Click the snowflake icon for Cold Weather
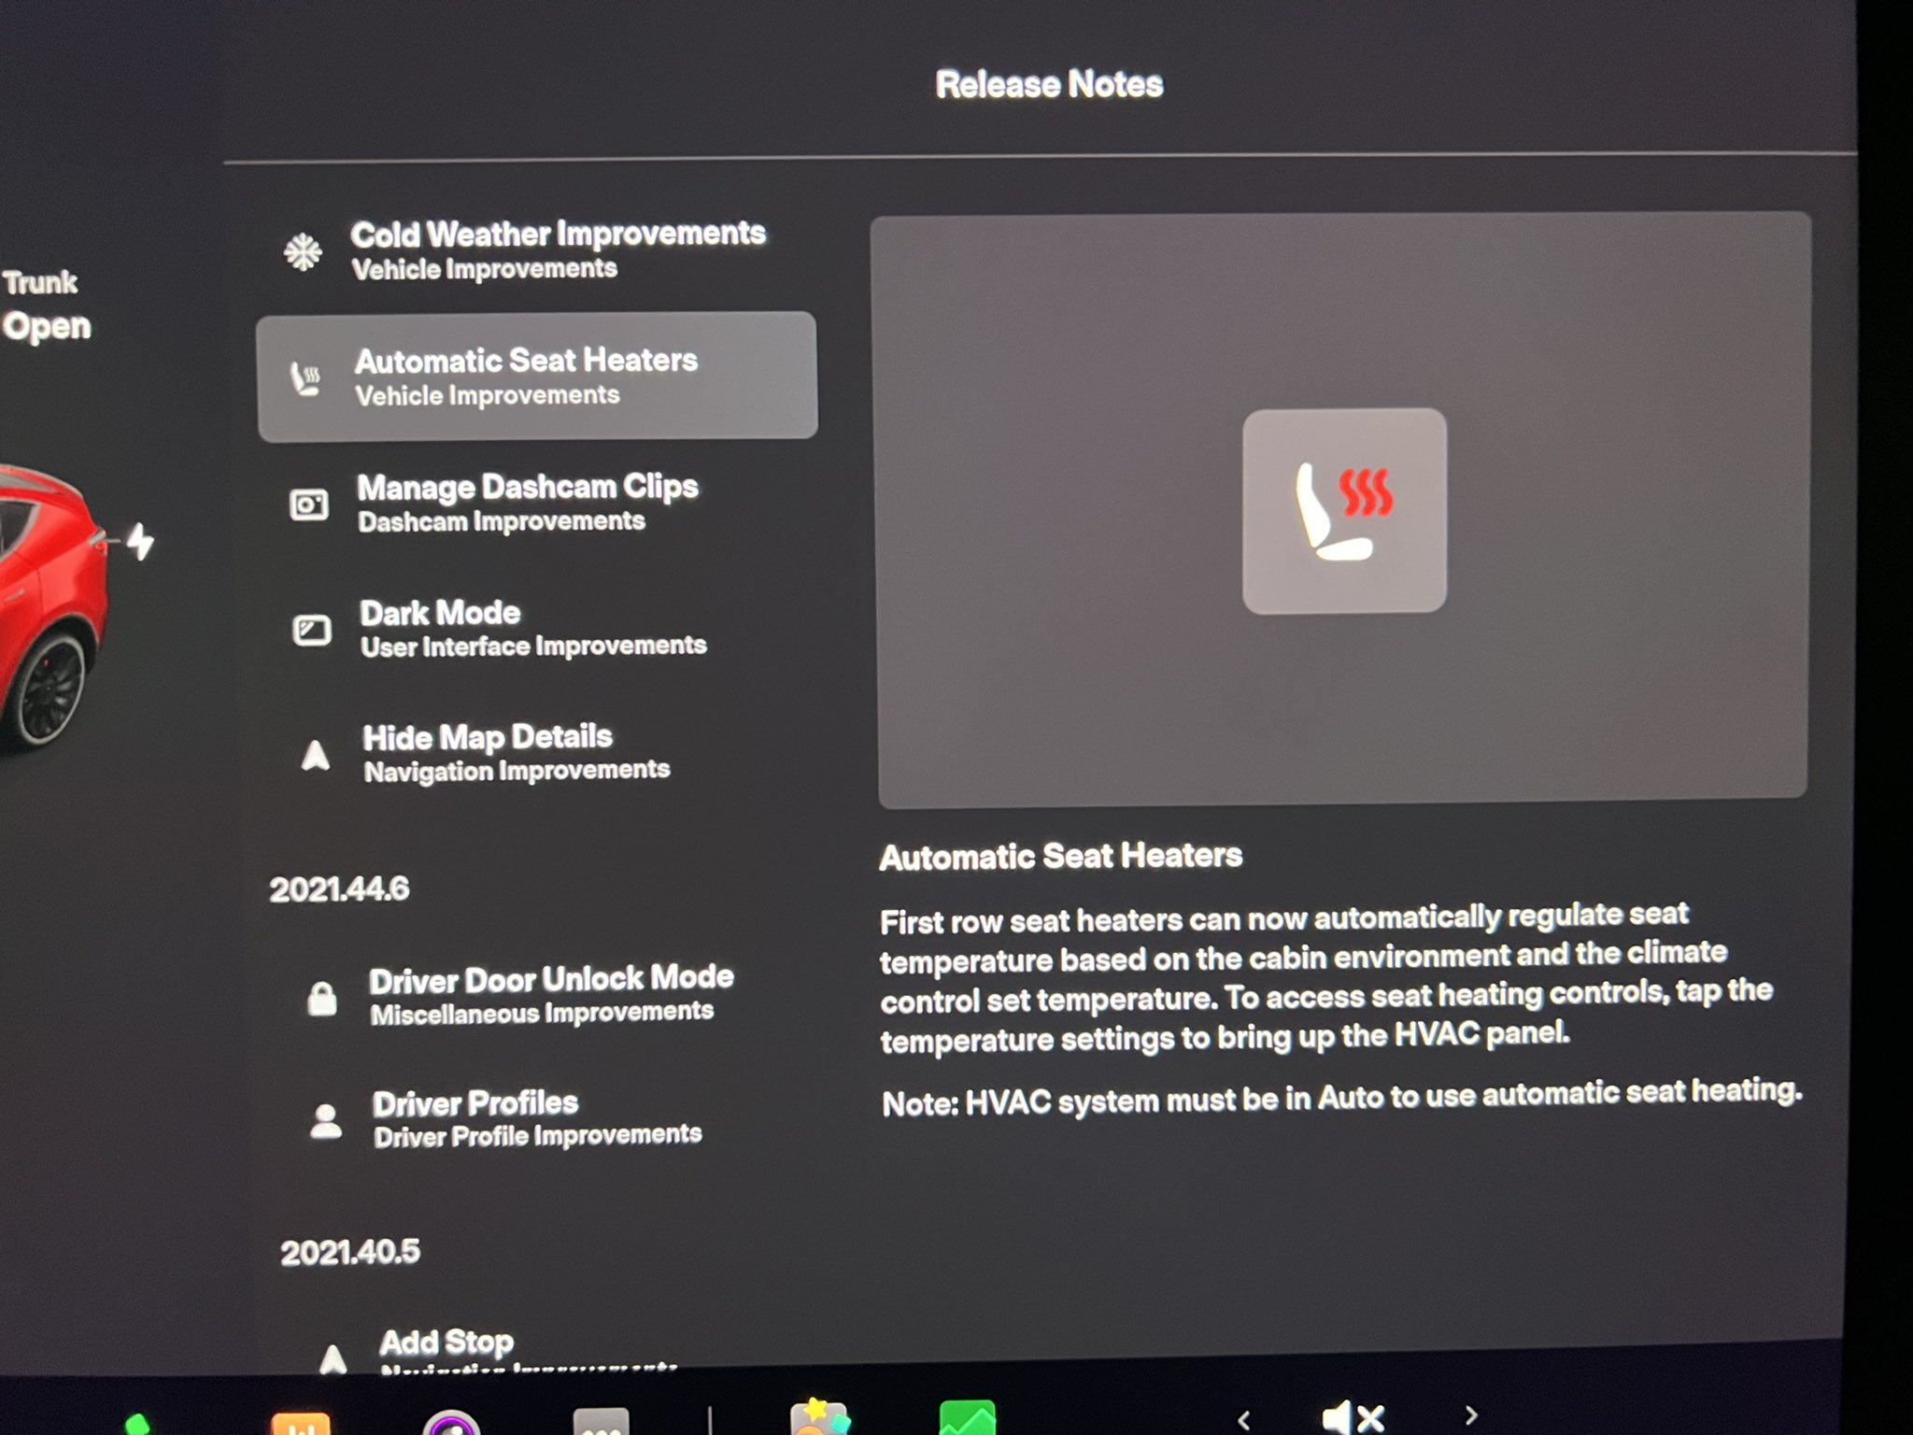The height and width of the screenshot is (1435, 1913). point(304,252)
